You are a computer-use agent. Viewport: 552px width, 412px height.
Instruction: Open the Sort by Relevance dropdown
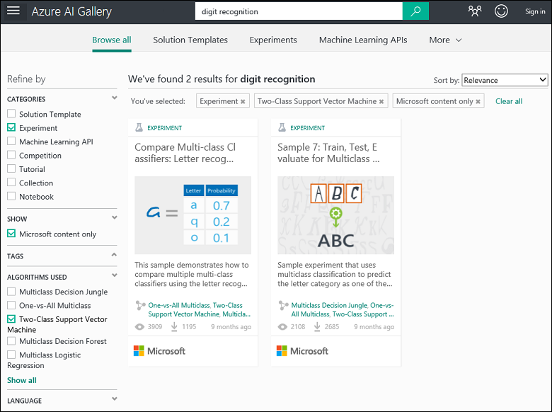pos(505,80)
